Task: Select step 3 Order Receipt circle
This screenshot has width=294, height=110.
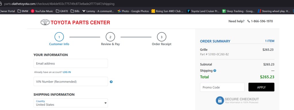Action: 162,37
